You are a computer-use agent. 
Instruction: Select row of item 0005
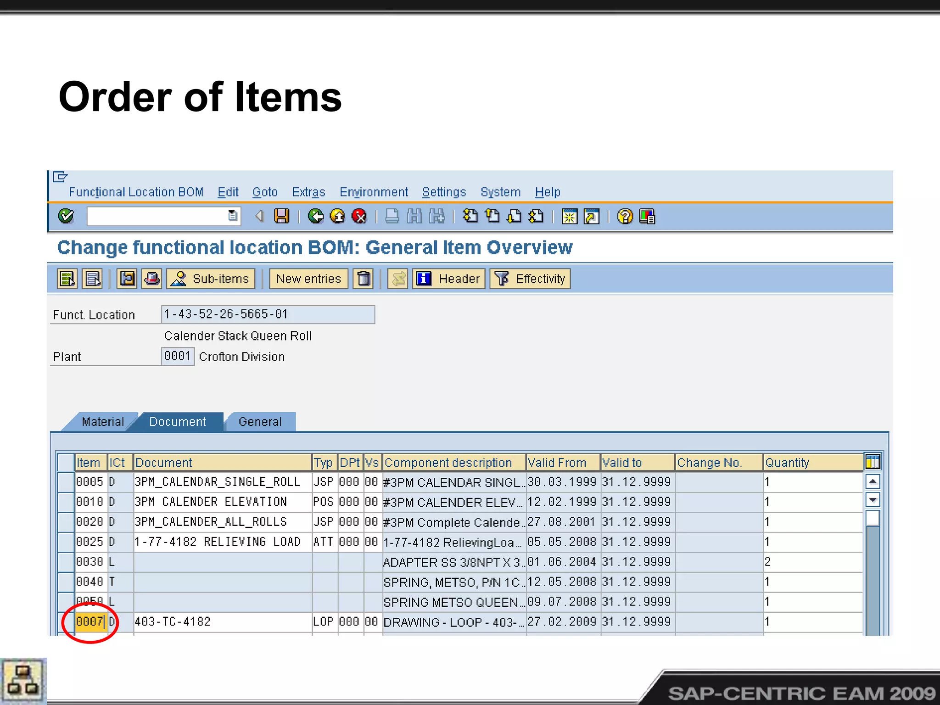pyautogui.click(x=66, y=482)
